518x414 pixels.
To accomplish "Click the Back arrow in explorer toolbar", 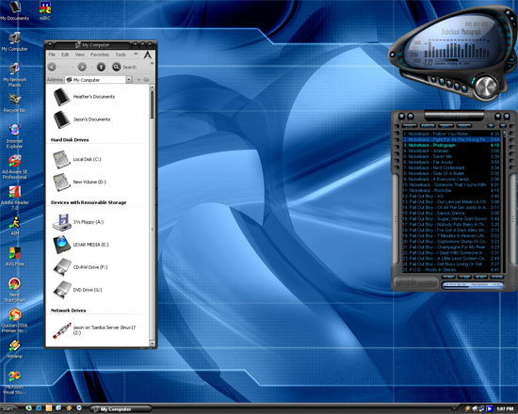I will click(x=52, y=67).
